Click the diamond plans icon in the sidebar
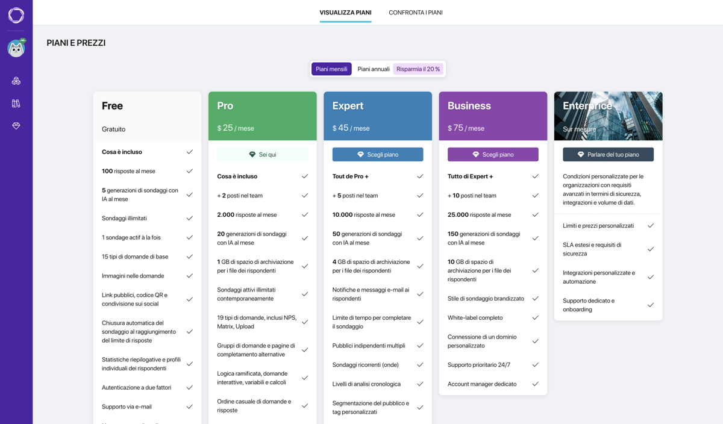The image size is (723, 424). pyautogui.click(x=16, y=126)
